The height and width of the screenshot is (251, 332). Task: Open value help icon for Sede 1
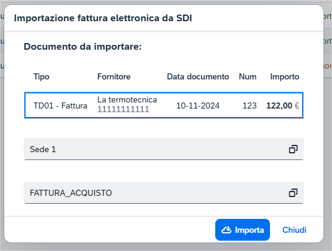[293, 149]
